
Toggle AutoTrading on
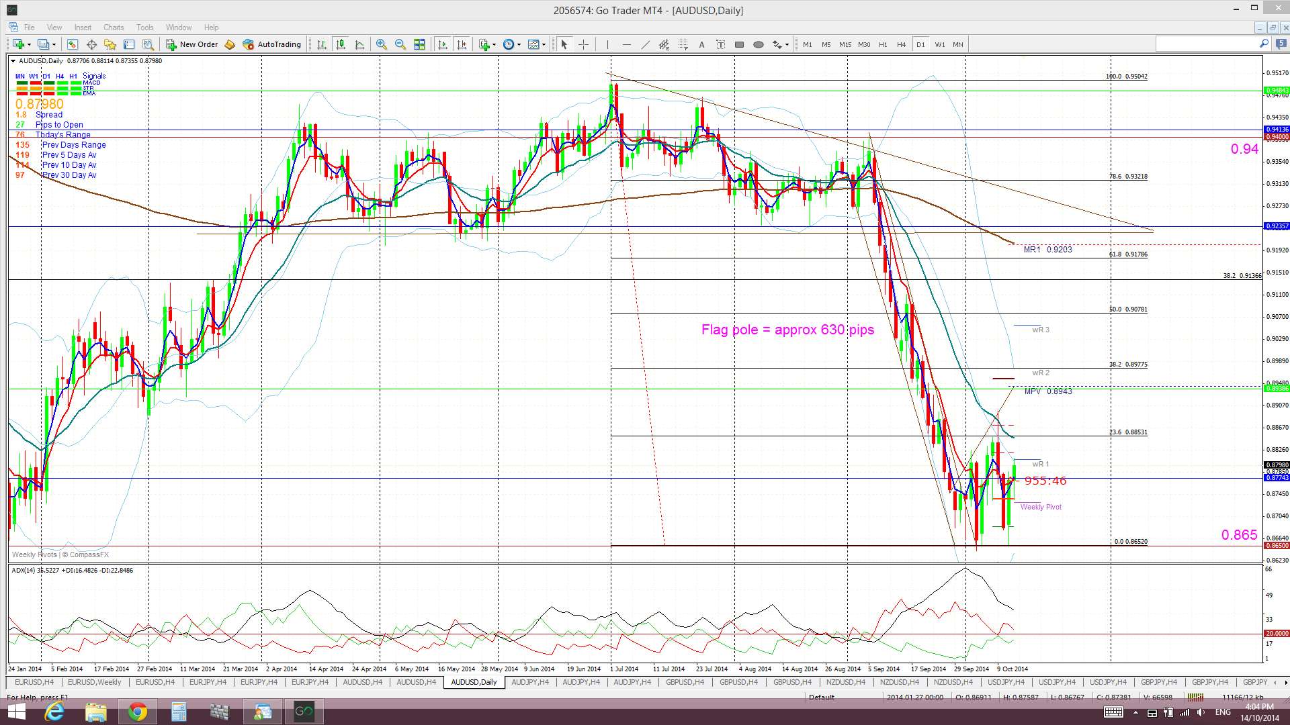coord(271,44)
